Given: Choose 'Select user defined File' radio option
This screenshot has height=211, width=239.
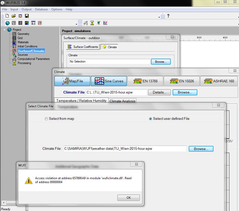Looking at the screenshot, I should pyautogui.click(x=150, y=119).
